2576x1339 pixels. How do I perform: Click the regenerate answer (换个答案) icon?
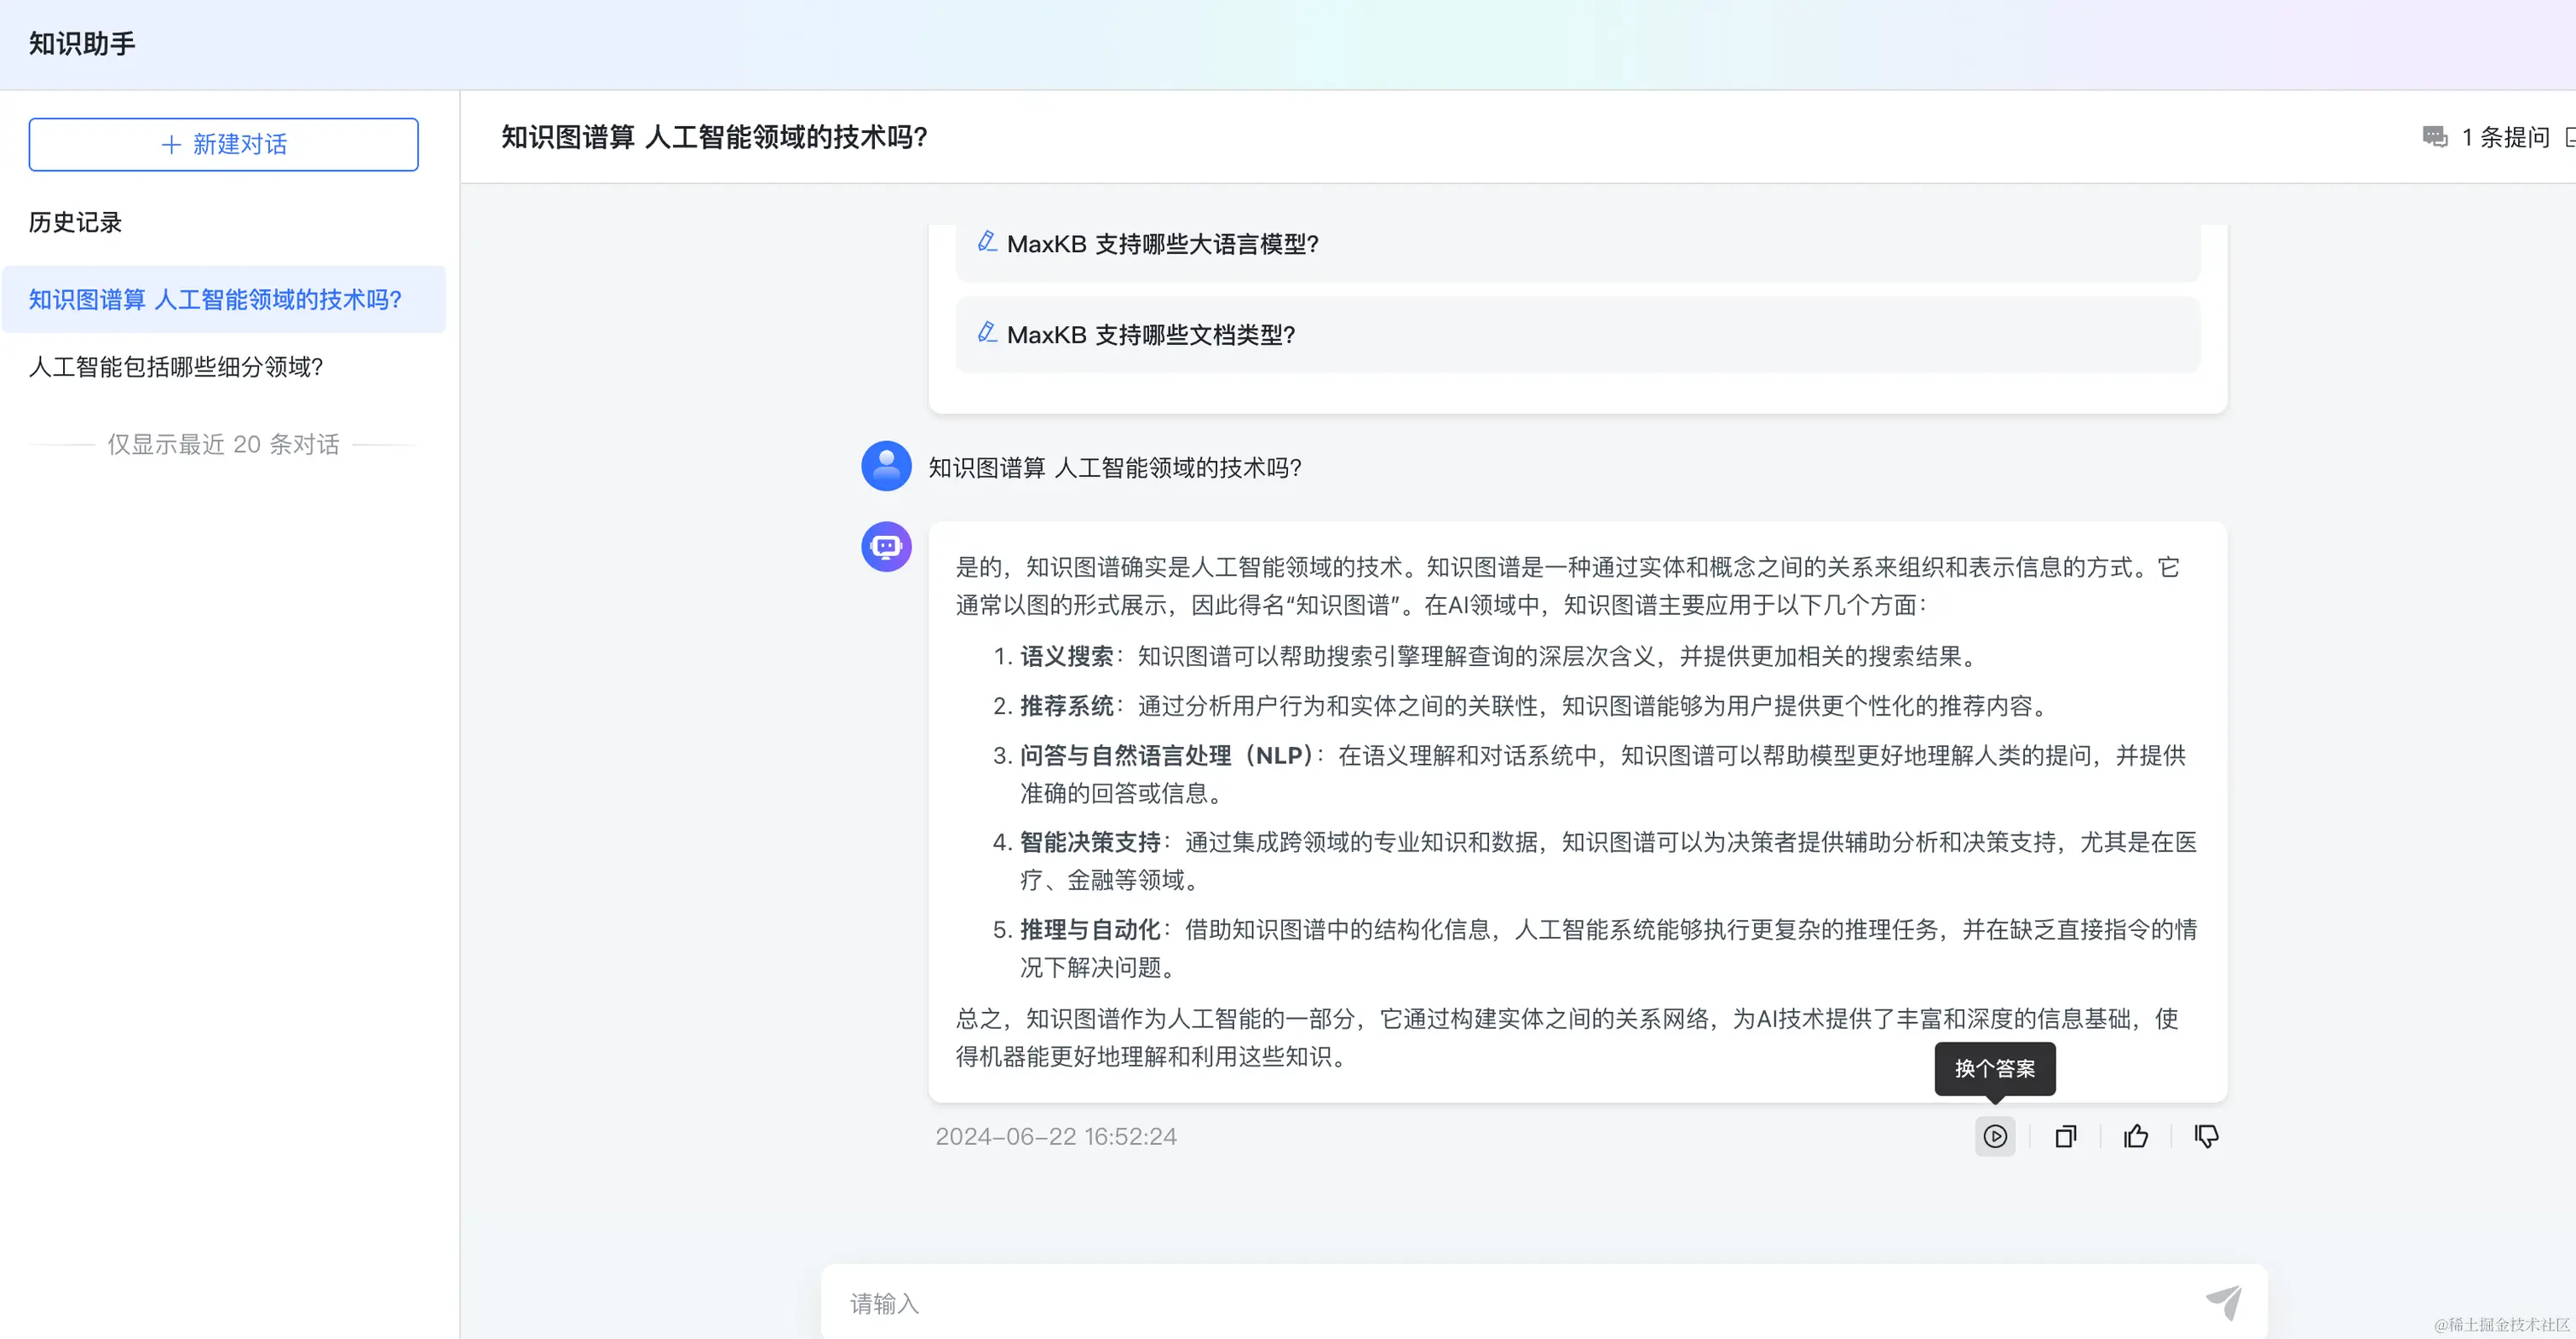(1994, 1136)
